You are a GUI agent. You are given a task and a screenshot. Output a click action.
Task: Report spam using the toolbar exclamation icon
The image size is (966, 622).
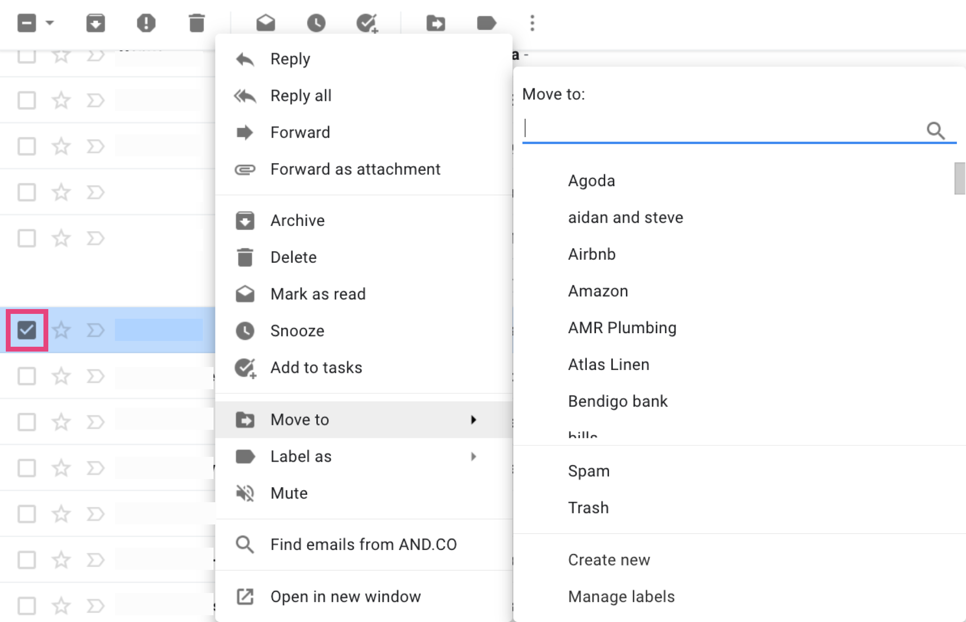[x=146, y=23]
